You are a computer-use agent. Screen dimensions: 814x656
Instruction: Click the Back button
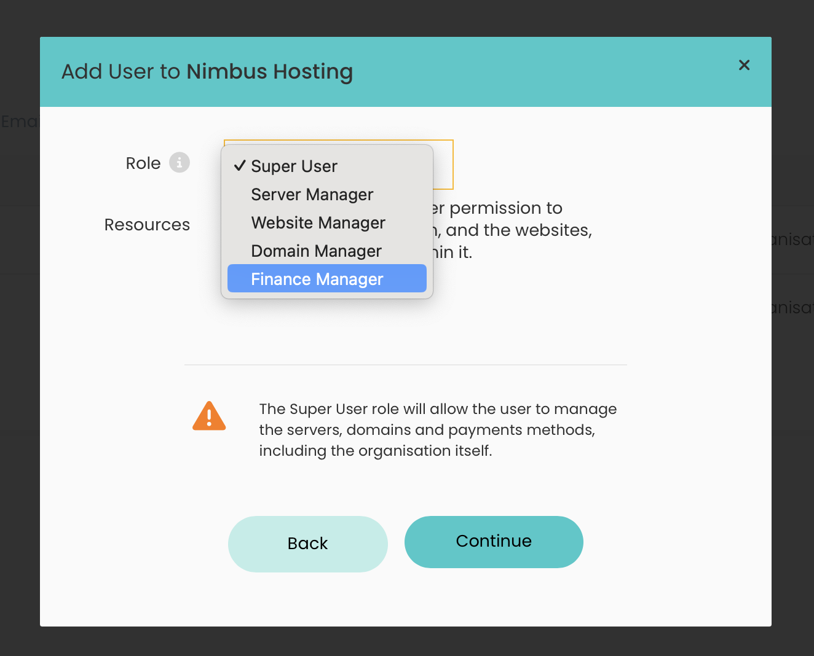point(308,544)
